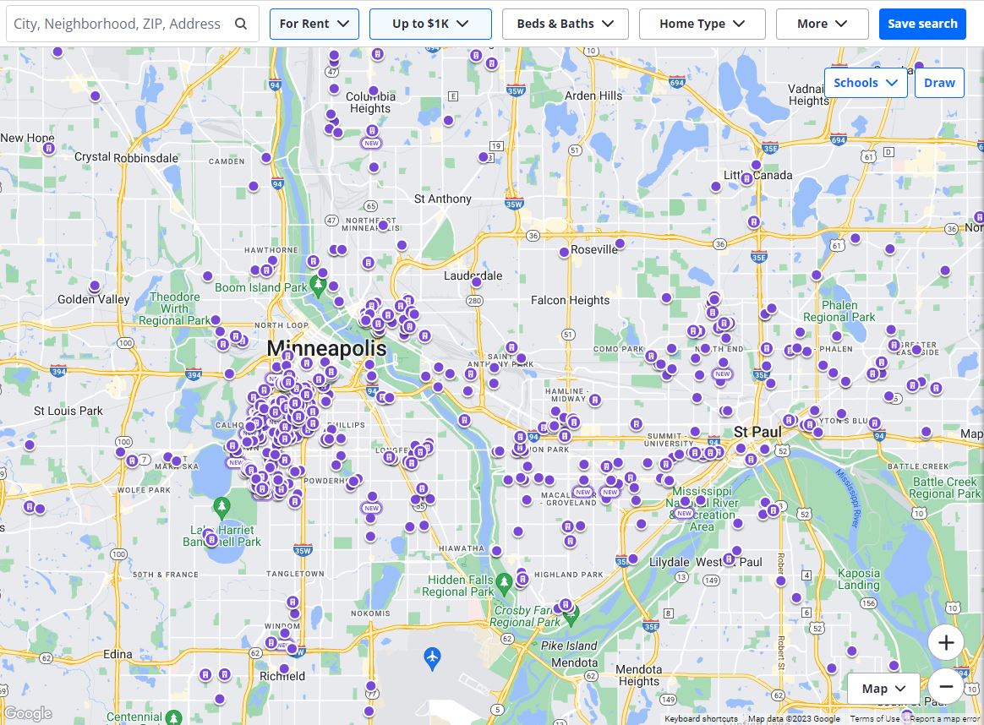Click the St Louis Park map label
Image resolution: width=984 pixels, height=725 pixels.
coord(68,411)
